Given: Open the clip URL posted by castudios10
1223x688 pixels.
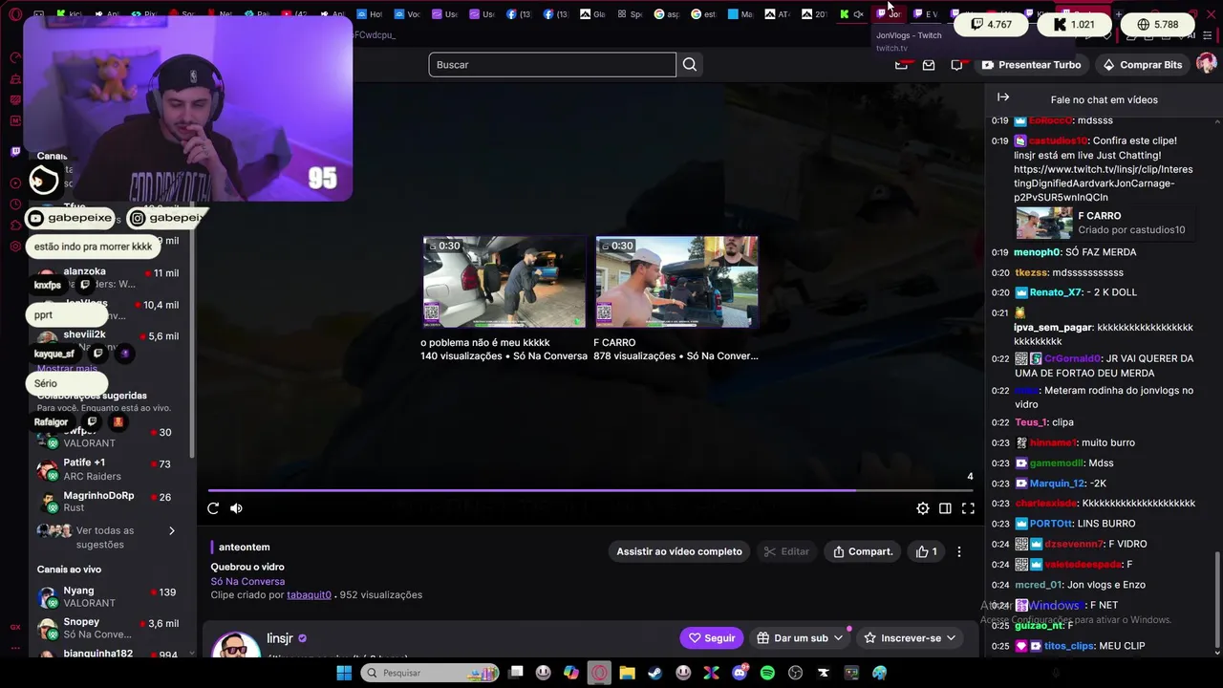Looking at the screenshot, I should [1103, 183].
